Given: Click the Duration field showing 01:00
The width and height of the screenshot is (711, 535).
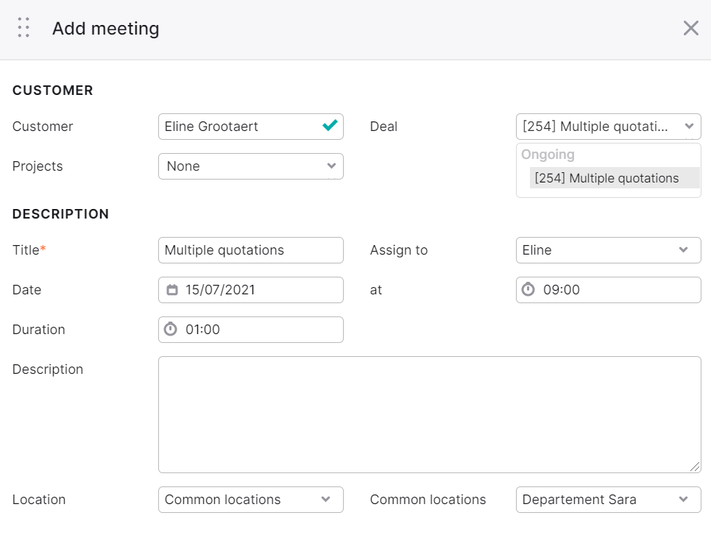Looking at the screenshot, I should pyautogui.click(x=251, y=330).
